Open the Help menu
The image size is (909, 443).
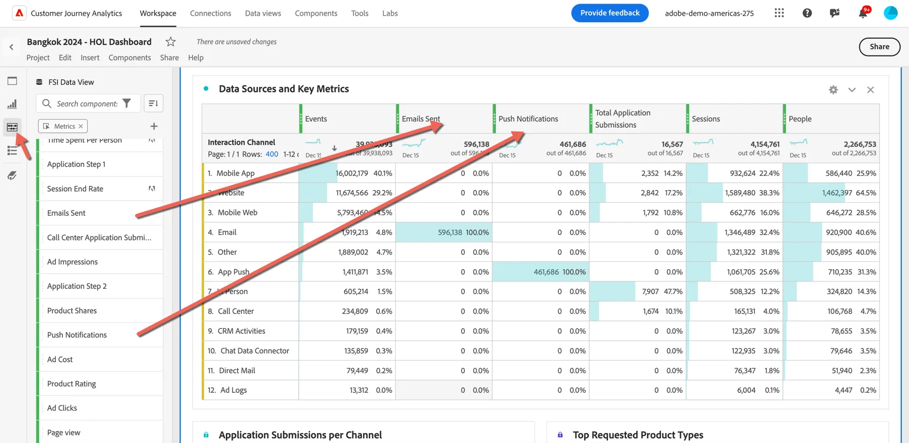point(196,58)
